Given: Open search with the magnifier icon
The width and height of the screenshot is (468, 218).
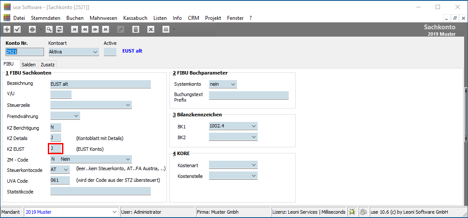Looking at the screenshot, I should coord(49,29).
